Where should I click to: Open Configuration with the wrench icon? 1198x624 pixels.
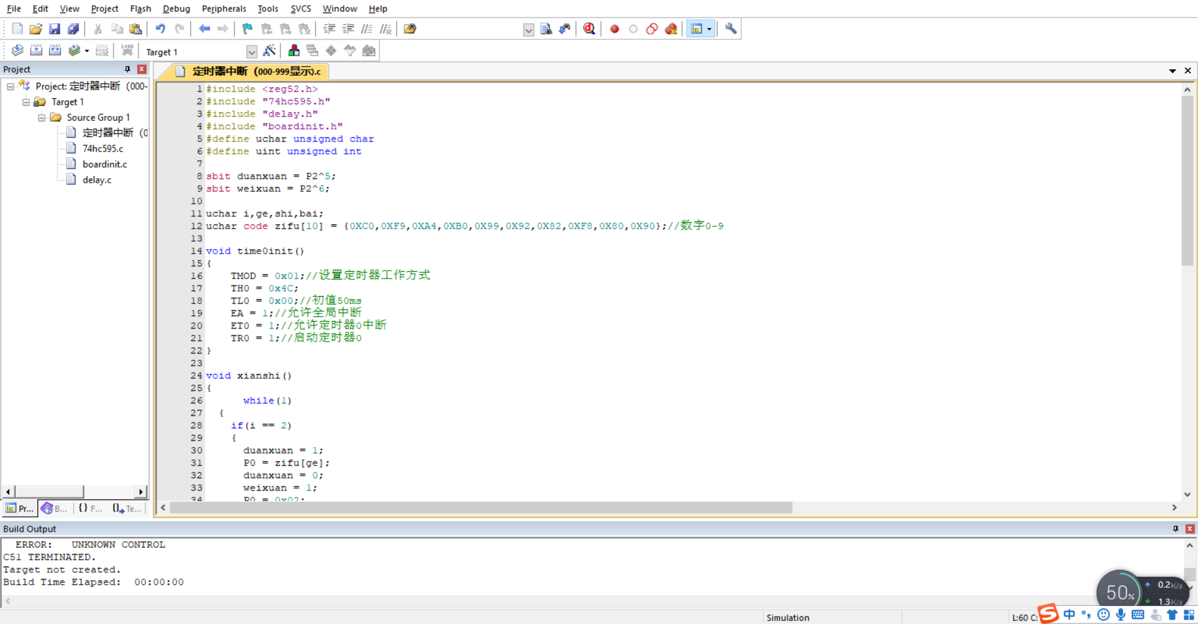tap(731, 29)
